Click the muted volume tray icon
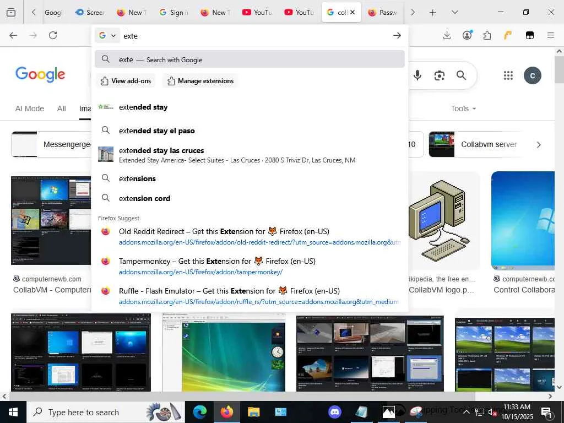Image resolution: width=564 pixels, height=423 pixels. (x=492, y=412)
